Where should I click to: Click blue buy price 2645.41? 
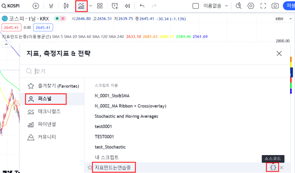coord(43,28)
